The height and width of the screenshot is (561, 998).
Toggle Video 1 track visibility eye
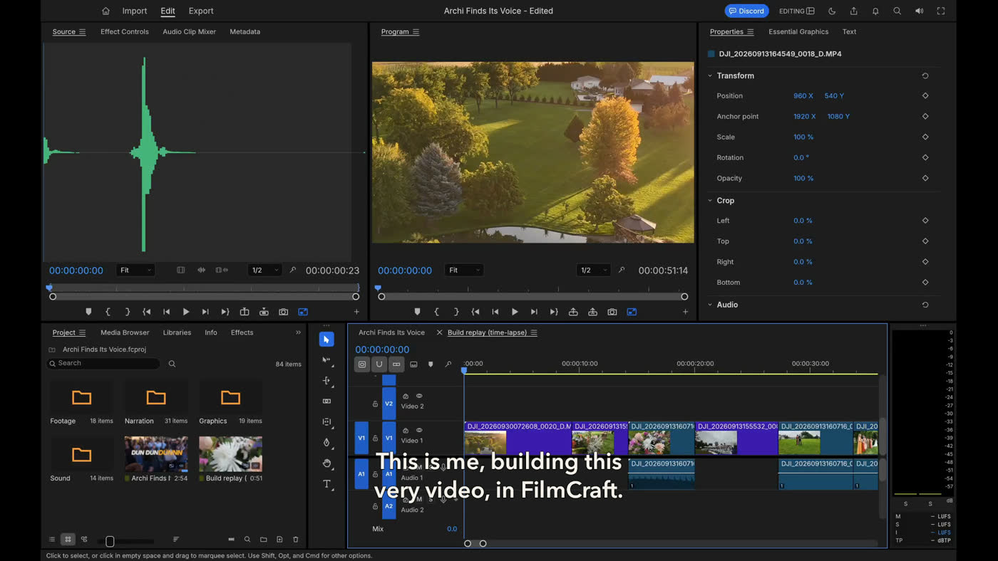click(x=419, y=430)
